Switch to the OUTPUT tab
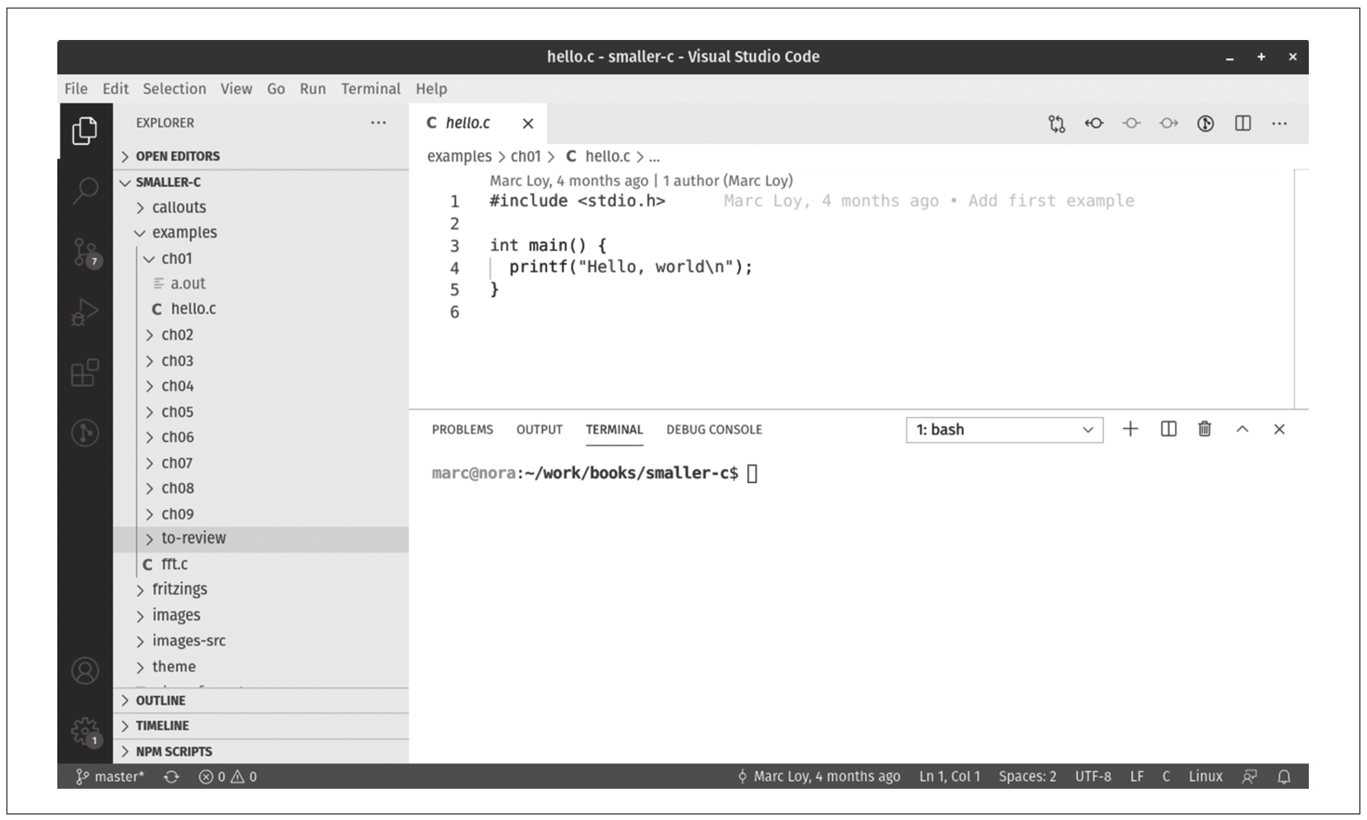Screen dimensions: 1367x820 pos(539,430)
